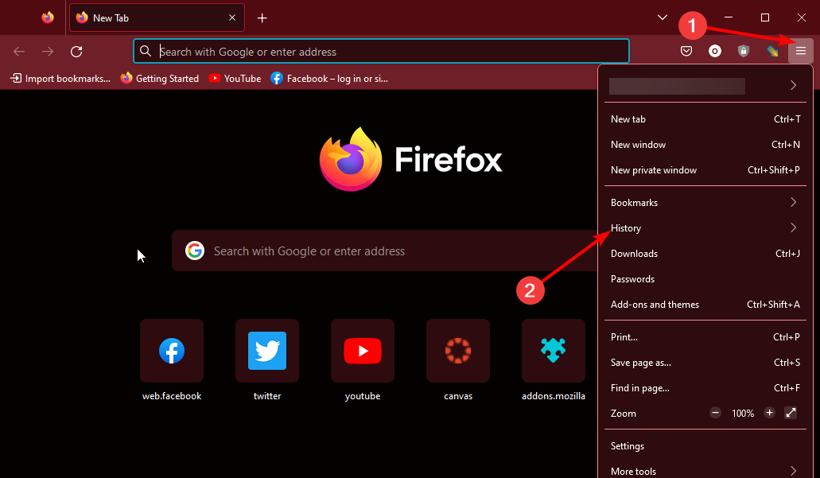Expand the History submenu
Viewport: 820px width, 478px height.
tap(705, 228)
